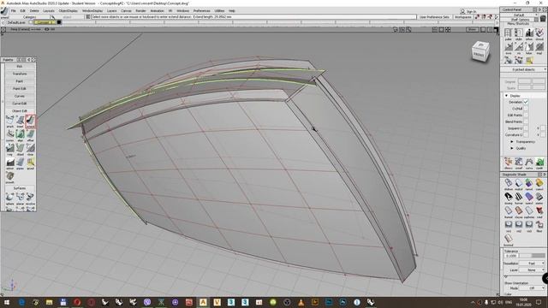Click the Concept layer color swatch
Image resolution: width=548 pixels, height=308 pixels.
click(59, 22)
